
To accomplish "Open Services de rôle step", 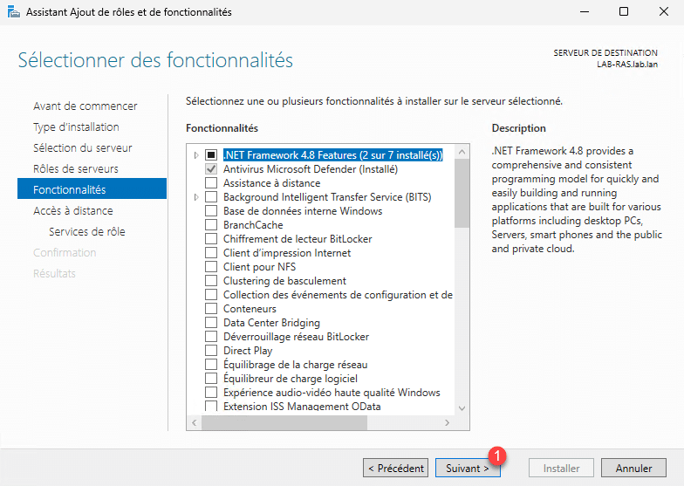I will (86, 231).
